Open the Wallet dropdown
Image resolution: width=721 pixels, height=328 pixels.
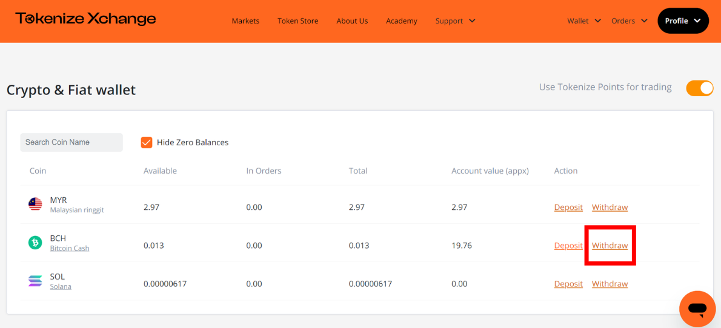coord(584,21)
